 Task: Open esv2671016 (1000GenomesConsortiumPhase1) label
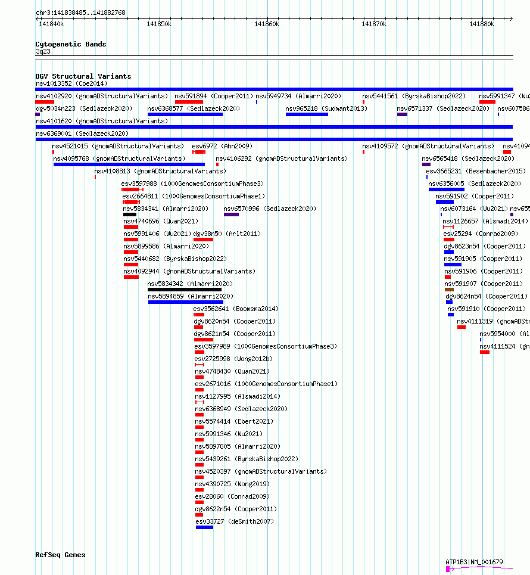(266, 384)
